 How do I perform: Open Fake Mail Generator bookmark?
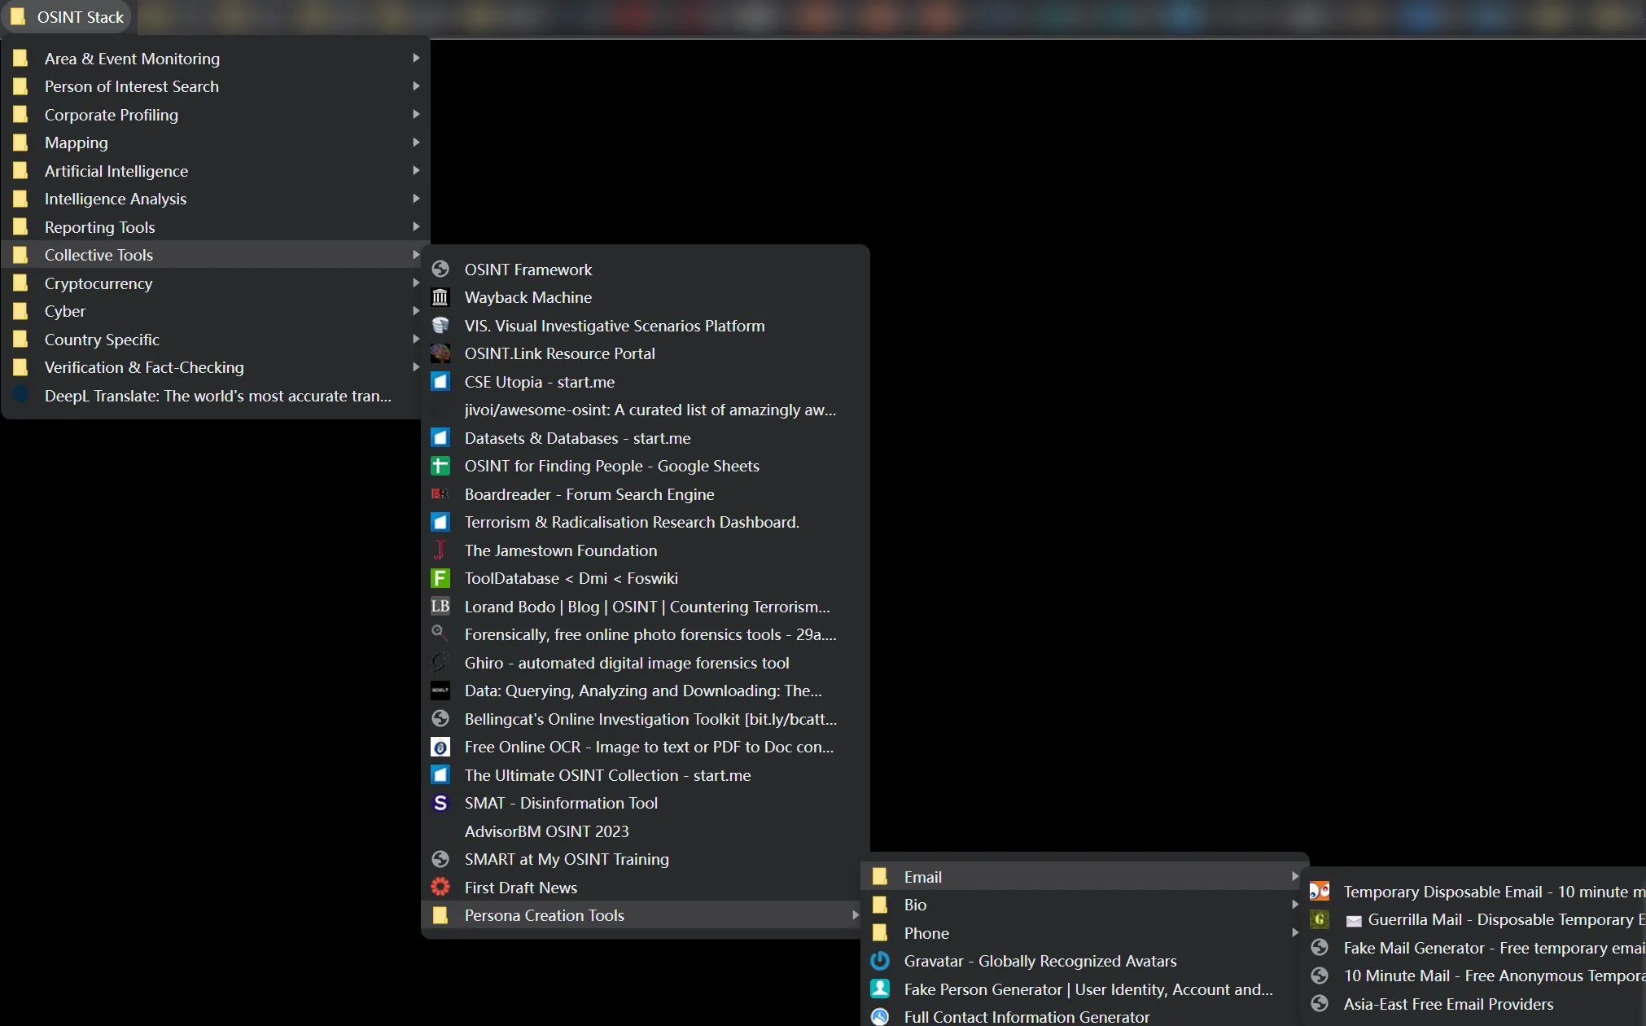click(x=1477, y=948)
